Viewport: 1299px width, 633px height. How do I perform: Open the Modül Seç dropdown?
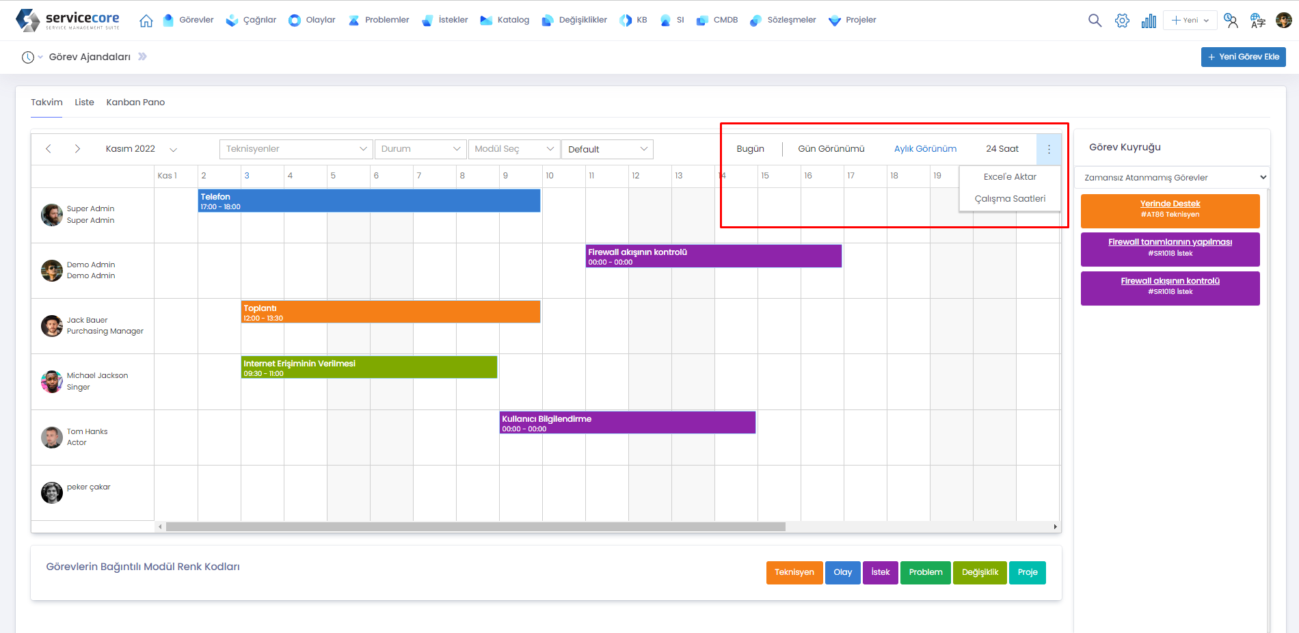[x=514, y=149]
